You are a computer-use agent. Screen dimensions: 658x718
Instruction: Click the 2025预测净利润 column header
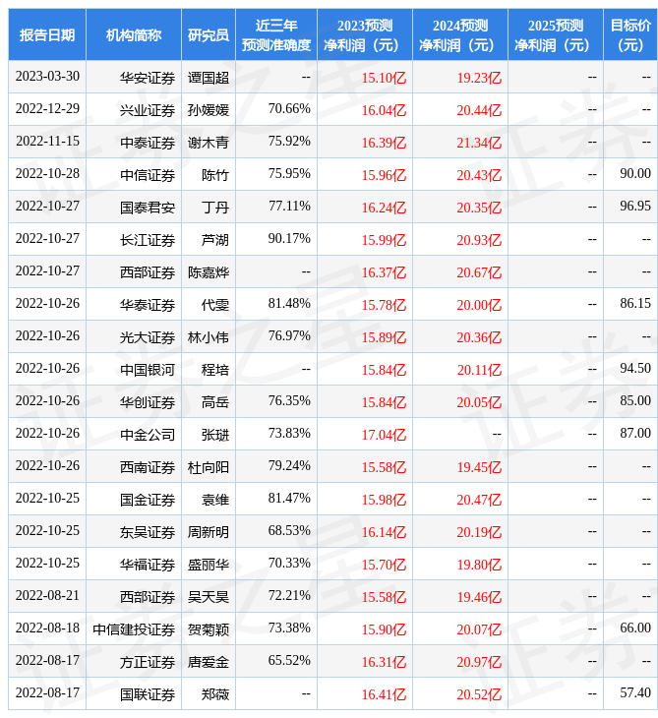(x=555, y=35)
